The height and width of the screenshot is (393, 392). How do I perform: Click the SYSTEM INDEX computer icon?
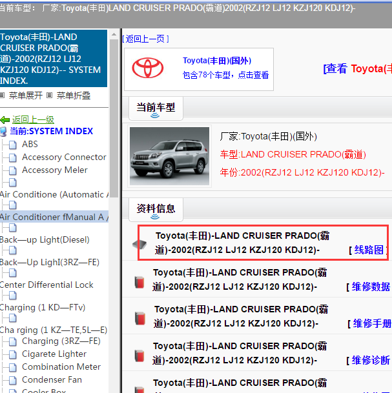click(3, 132)
